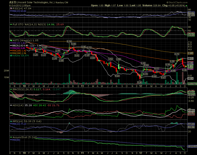This screenshot has height=155, width=197.
Task: Click the 0.72 price label
Action: click(157, 69)
